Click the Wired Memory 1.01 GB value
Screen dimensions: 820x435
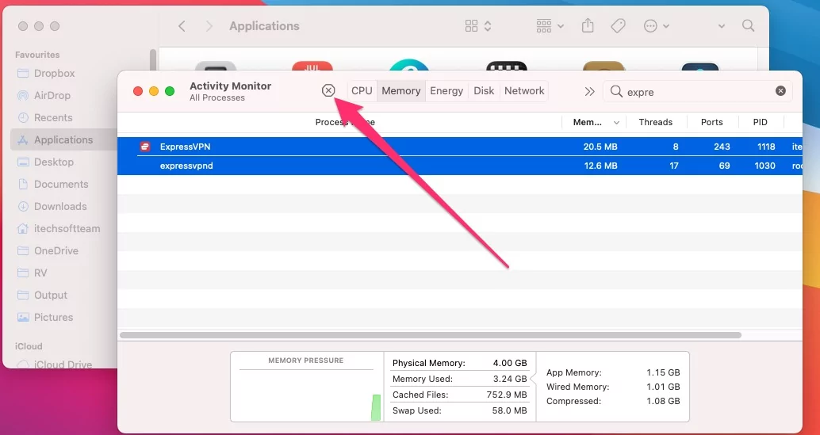(663, 387)
